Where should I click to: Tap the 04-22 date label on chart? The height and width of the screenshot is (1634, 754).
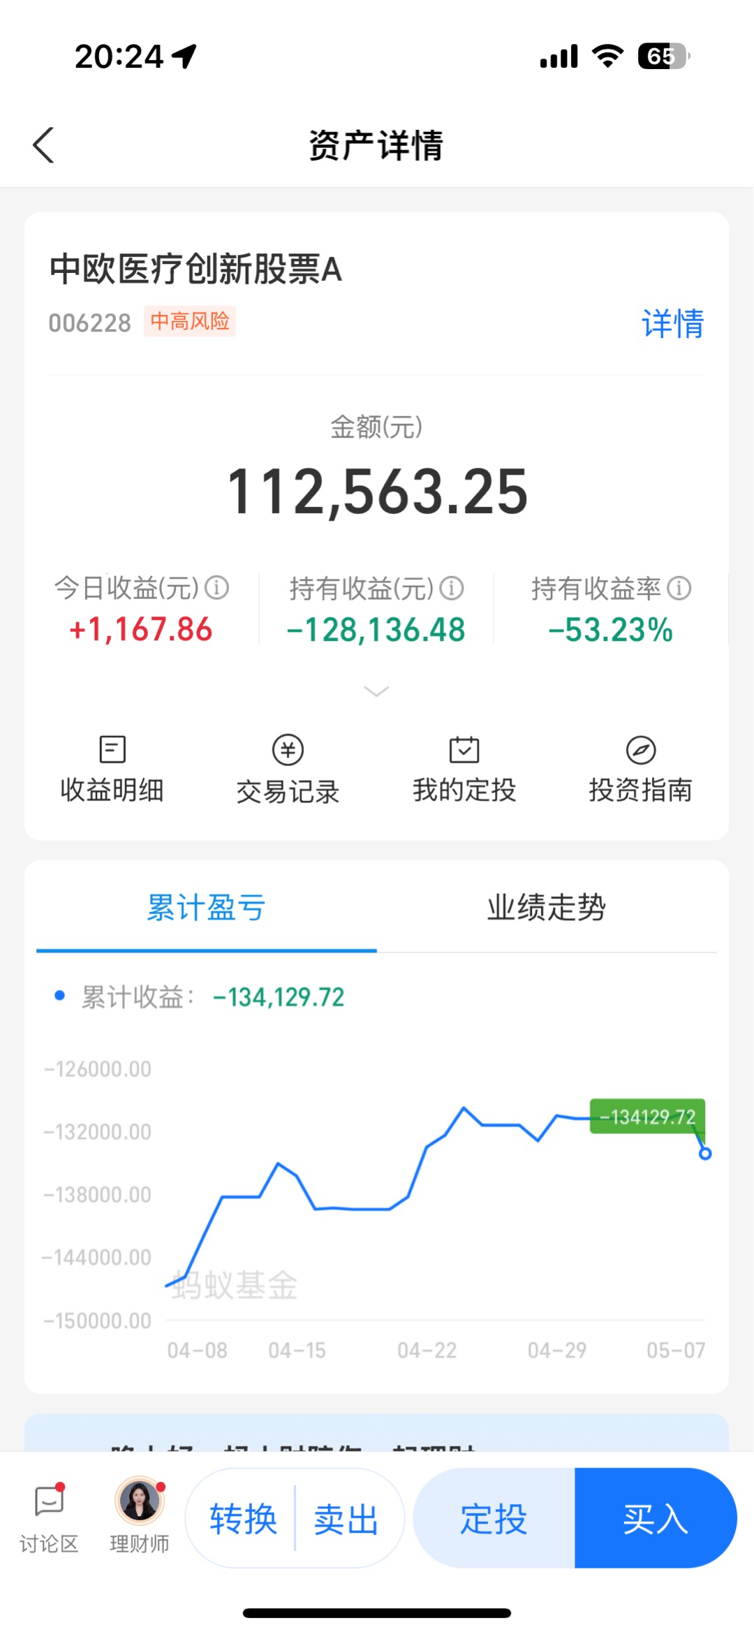(427, 1350)
